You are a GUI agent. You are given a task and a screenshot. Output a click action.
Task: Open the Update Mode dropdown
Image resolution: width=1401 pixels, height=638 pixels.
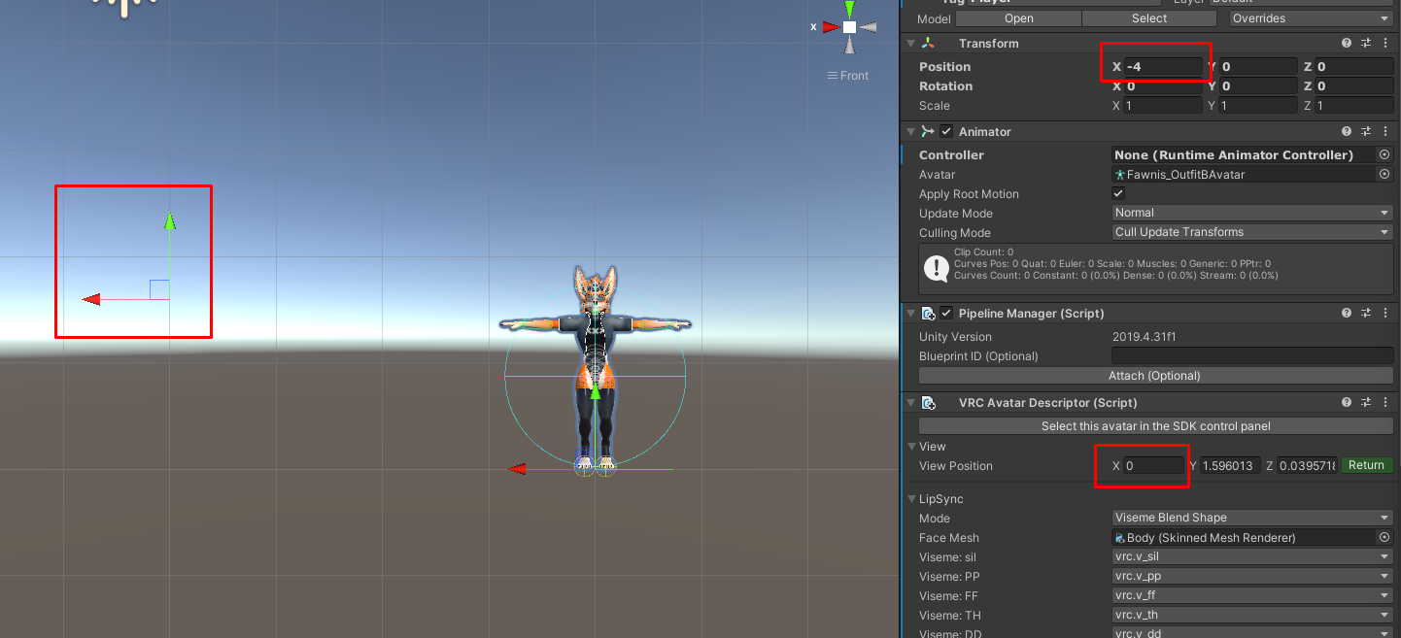click(x=1252, y=213)
